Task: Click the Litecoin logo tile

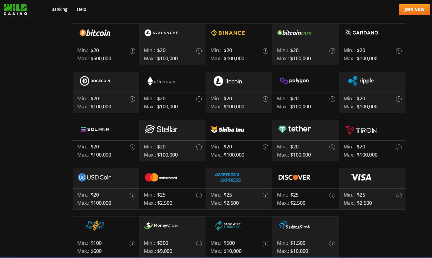Action: click(x=228, y=81)
